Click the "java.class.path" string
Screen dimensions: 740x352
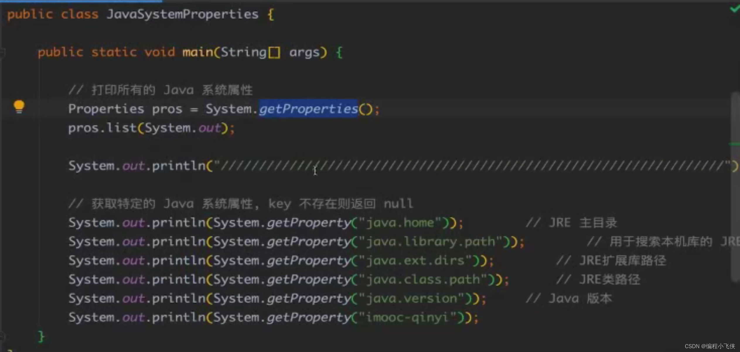(423, 279)
